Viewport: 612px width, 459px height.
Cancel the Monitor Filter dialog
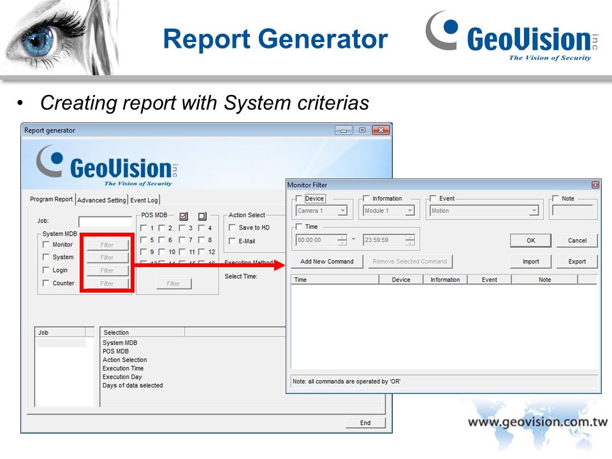tap(577, 240)
